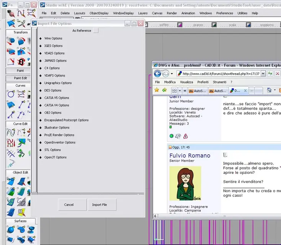Select the blue curve-on-surface tool under Curves
The image size is (281, 245).
click(x=11, y=104)
